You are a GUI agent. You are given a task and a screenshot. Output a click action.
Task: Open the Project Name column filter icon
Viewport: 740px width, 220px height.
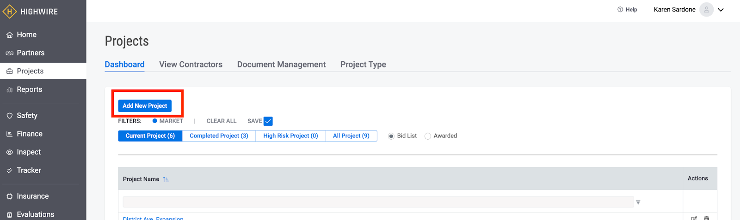pos(638,202)
